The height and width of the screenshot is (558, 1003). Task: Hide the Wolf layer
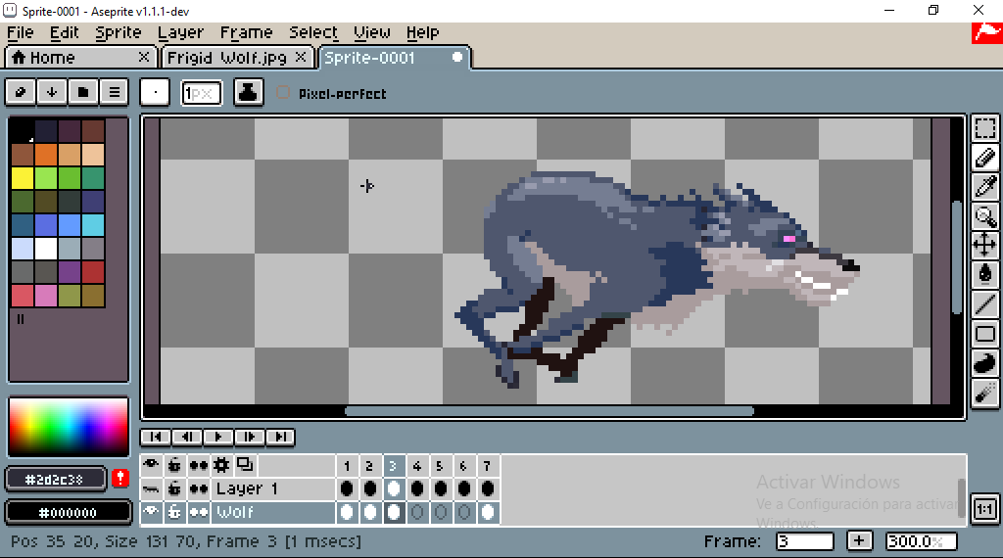(151, 512)
